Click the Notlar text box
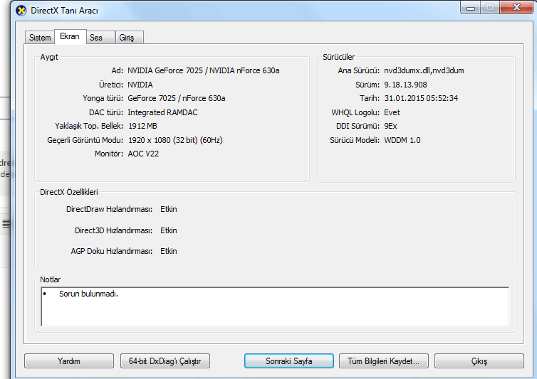 click(275, 306)
